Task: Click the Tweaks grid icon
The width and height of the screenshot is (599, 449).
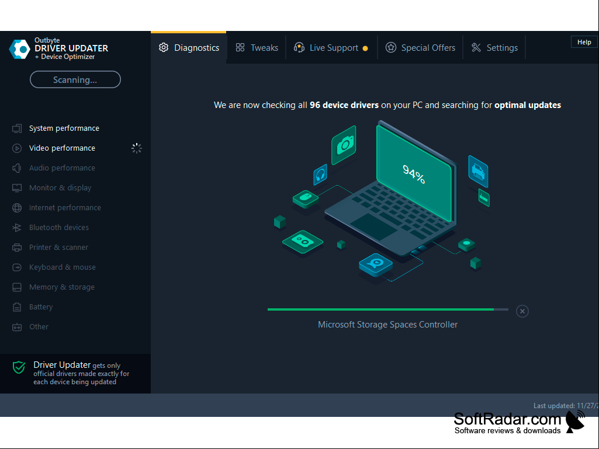Action: tap(240, 47)
